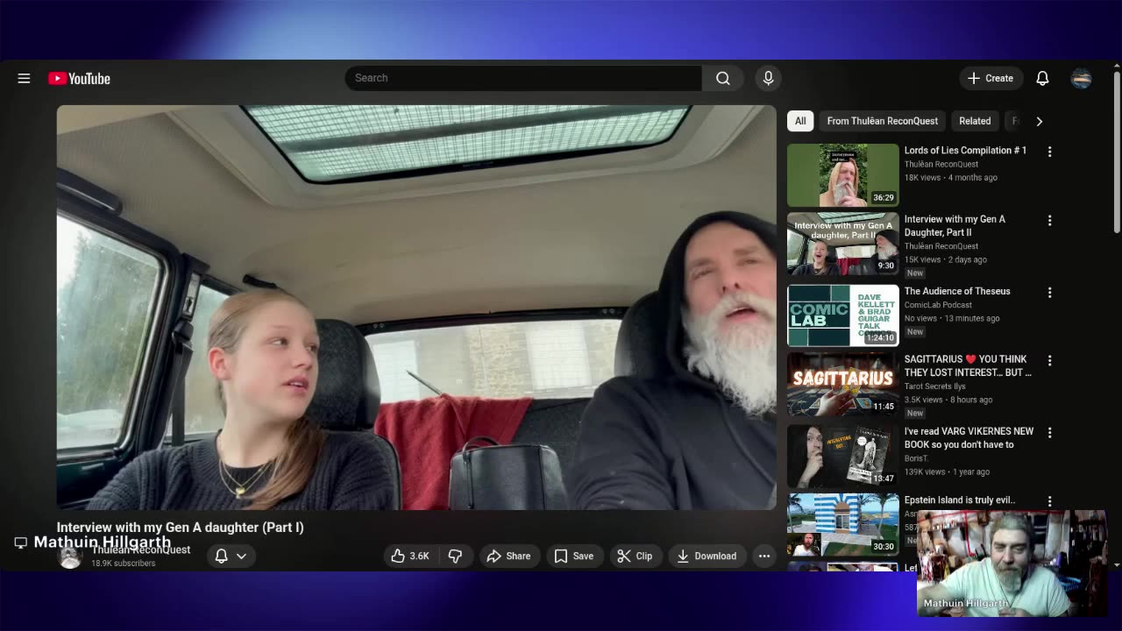Screen dimensions: 1122x631
Task: Open "Epstein Island is truly evil" title
Action: (960, 500)
